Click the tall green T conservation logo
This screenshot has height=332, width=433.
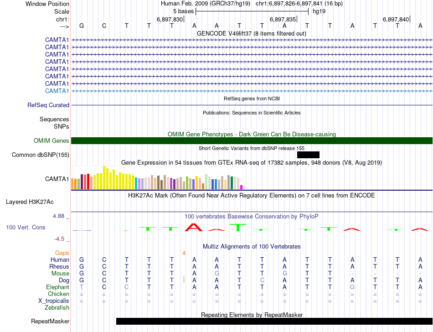pos(238,228)
